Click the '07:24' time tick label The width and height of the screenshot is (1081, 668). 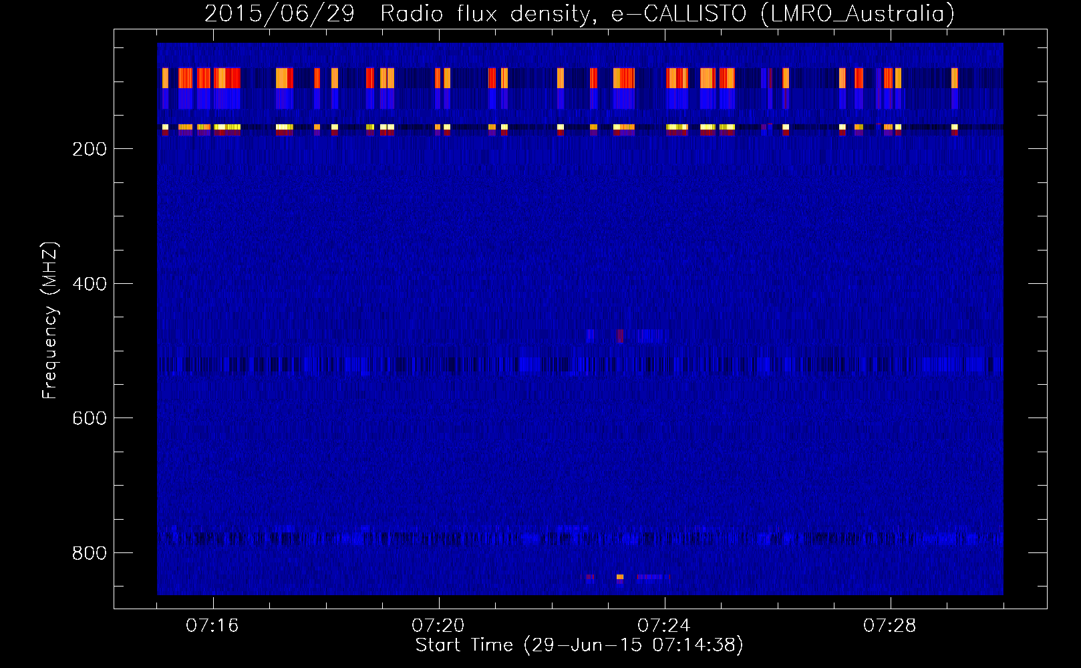664,625
